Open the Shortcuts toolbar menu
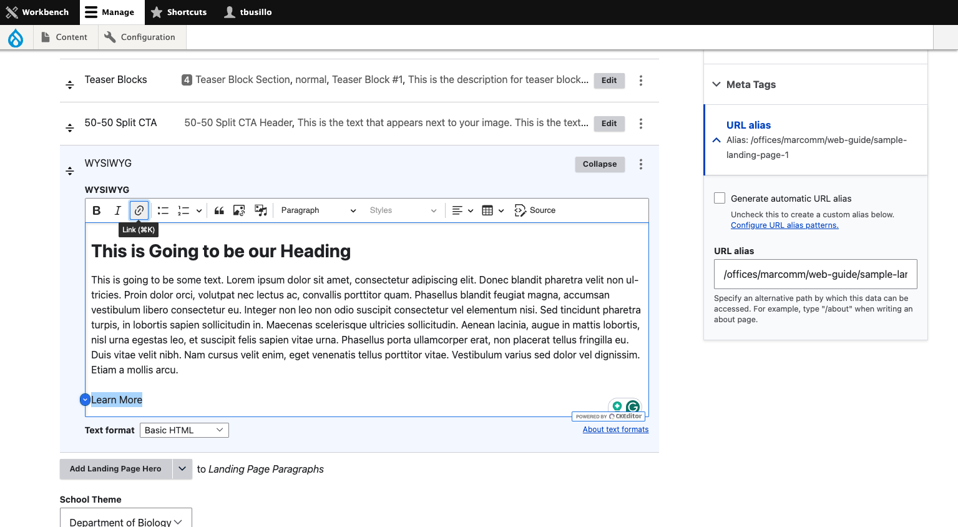 179,12
